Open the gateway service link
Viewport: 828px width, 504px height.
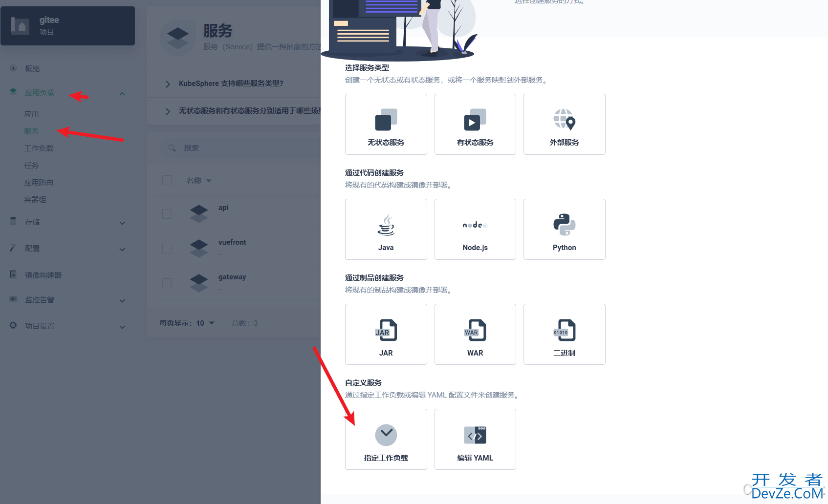pyautogui.click(x=232, y=277)
